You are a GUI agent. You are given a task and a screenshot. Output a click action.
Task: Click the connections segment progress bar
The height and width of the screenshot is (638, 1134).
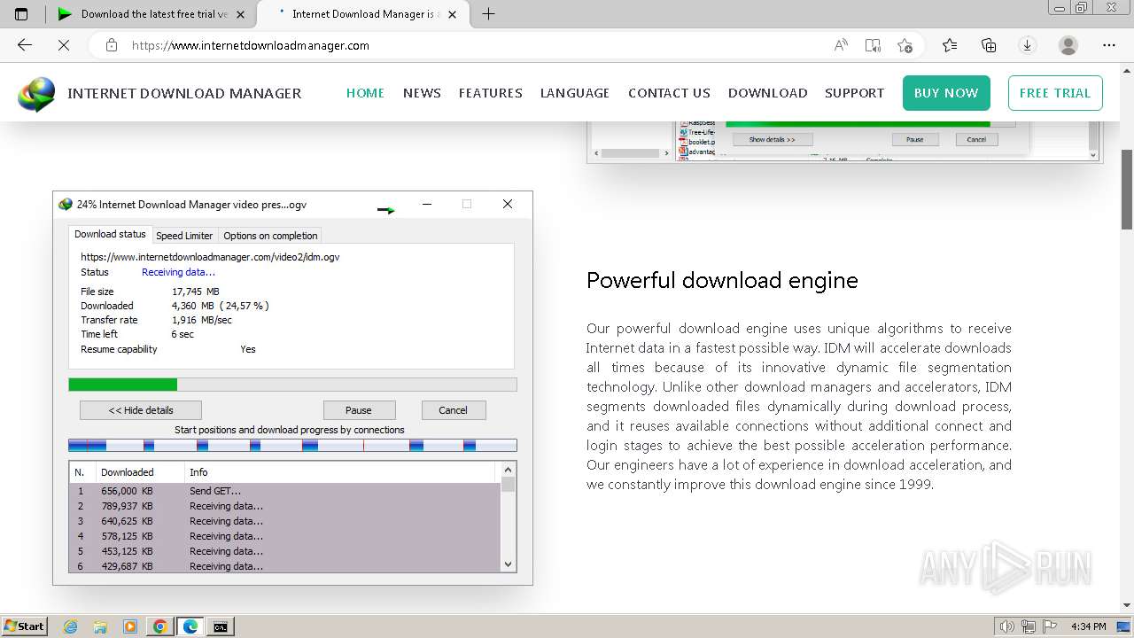[292, 445]
